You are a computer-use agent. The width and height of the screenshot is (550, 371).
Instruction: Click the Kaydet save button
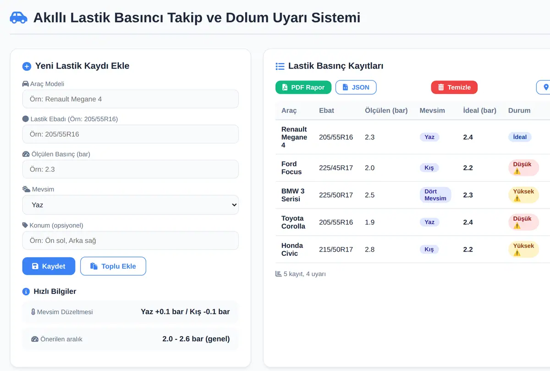click(x=49, y=266)
